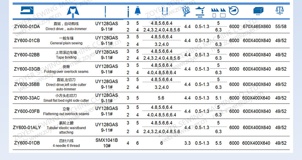Click the feed dog differential icon

click(x=218, y=11)
